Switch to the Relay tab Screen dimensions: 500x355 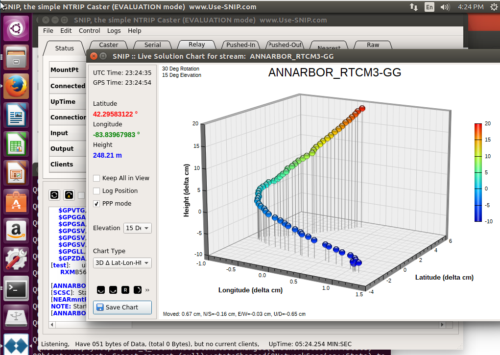click(196, 45)
